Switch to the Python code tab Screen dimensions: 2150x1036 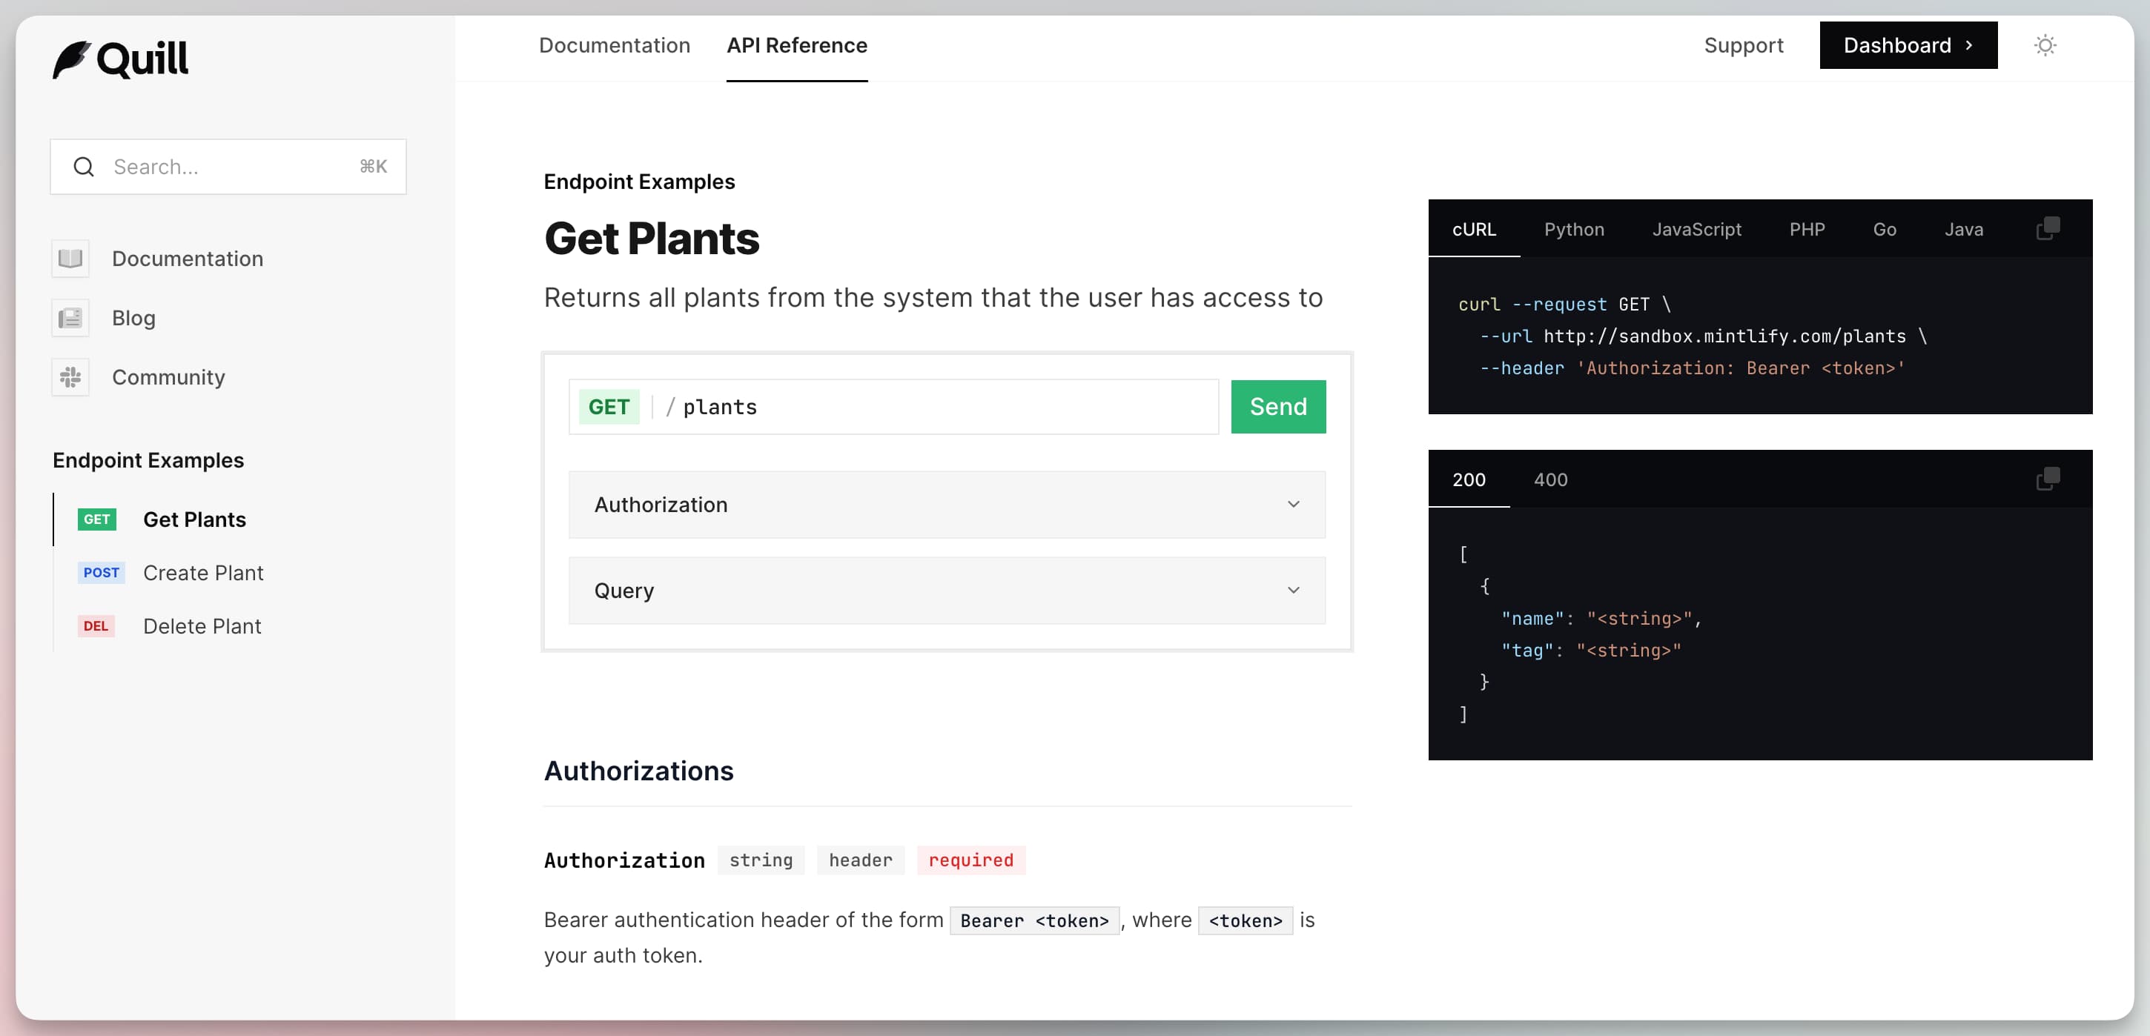click(x=1573, y=230)
